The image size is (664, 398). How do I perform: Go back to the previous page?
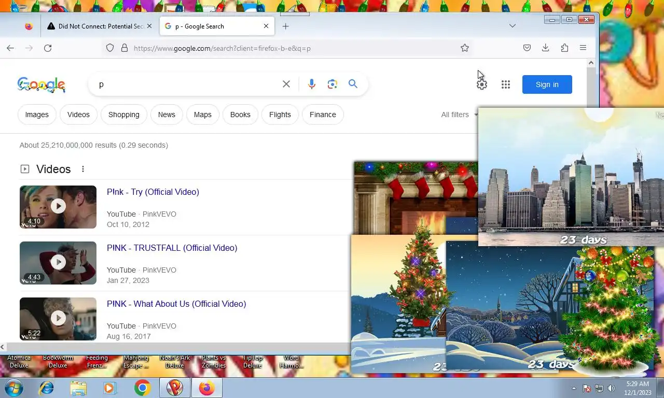10,48
